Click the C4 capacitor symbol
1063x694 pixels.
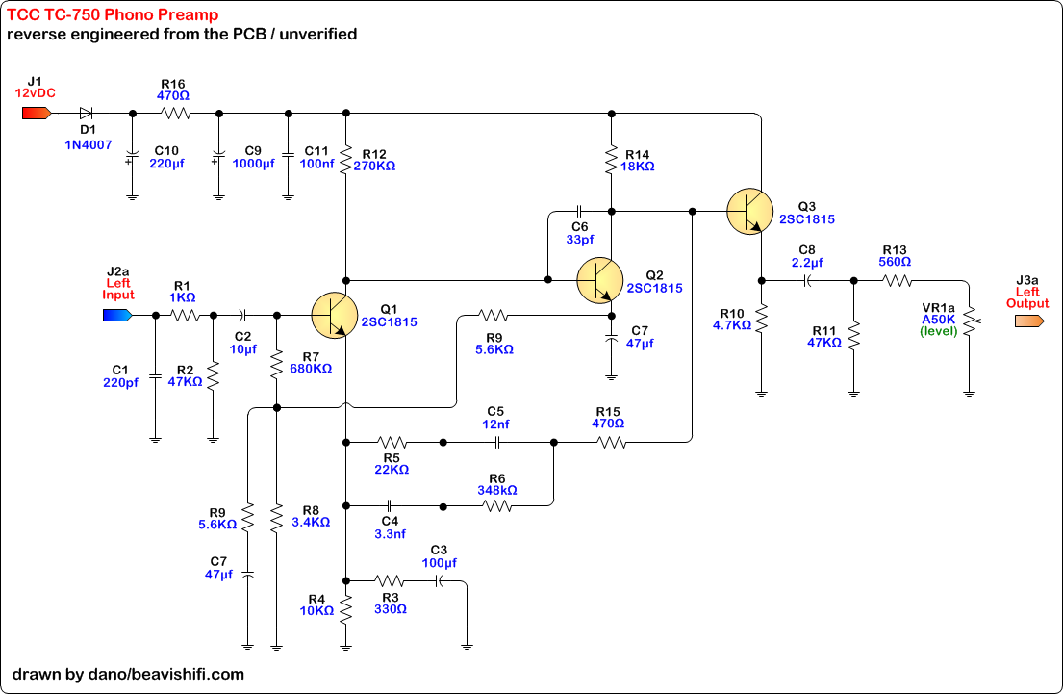[x=390, y=505]
